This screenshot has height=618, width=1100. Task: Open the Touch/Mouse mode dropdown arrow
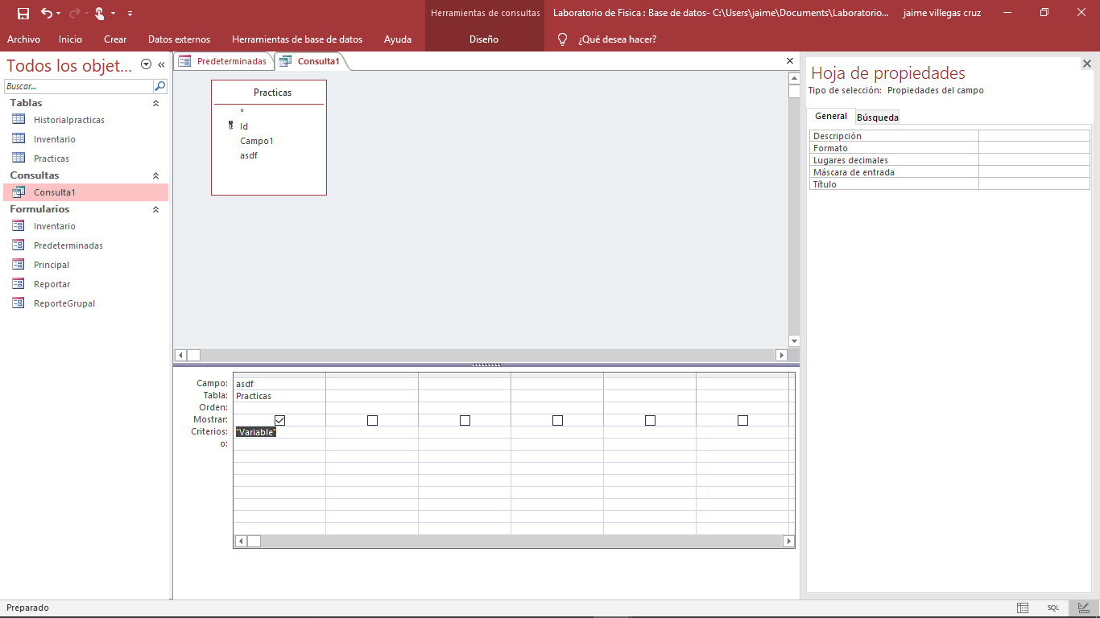113,14
